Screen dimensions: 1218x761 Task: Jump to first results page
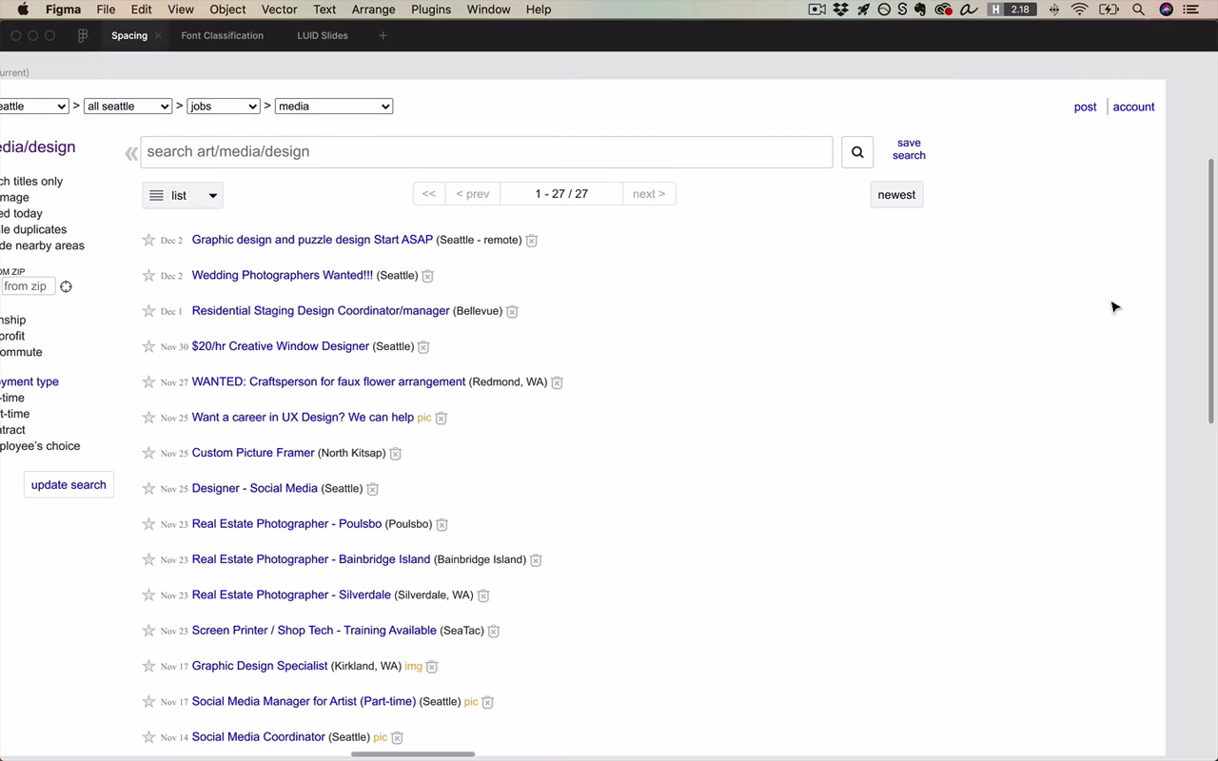pyautogui.click(x=429, y=194)
